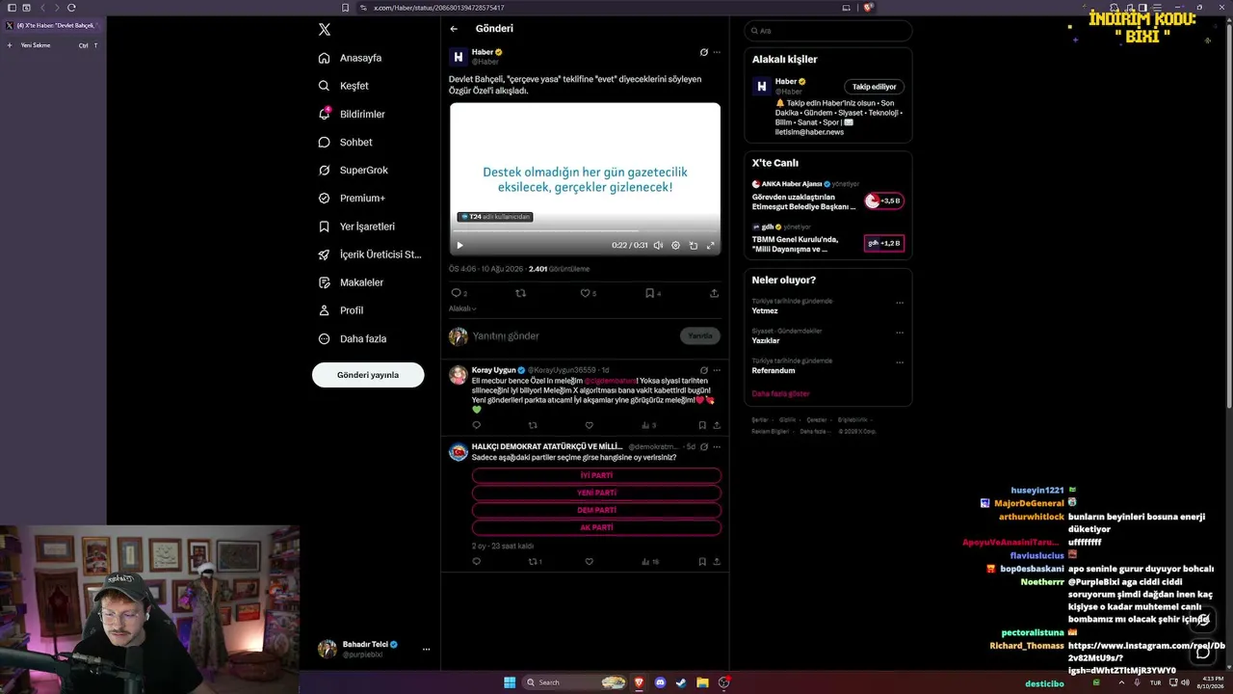Screen dimensions: 1233x694
Task: Go to the X home logo
Action: pyautogui.click(x=325, y=30)
